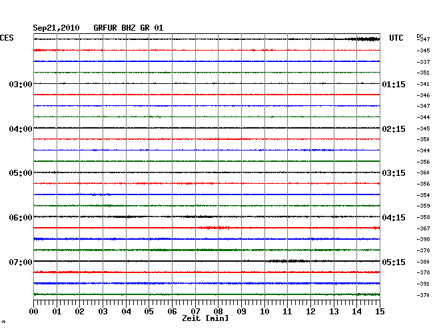The height and width of the screenshot is (329, 433).
Task: Click the 03:00 local time label
Action: [x=21, y=84]
